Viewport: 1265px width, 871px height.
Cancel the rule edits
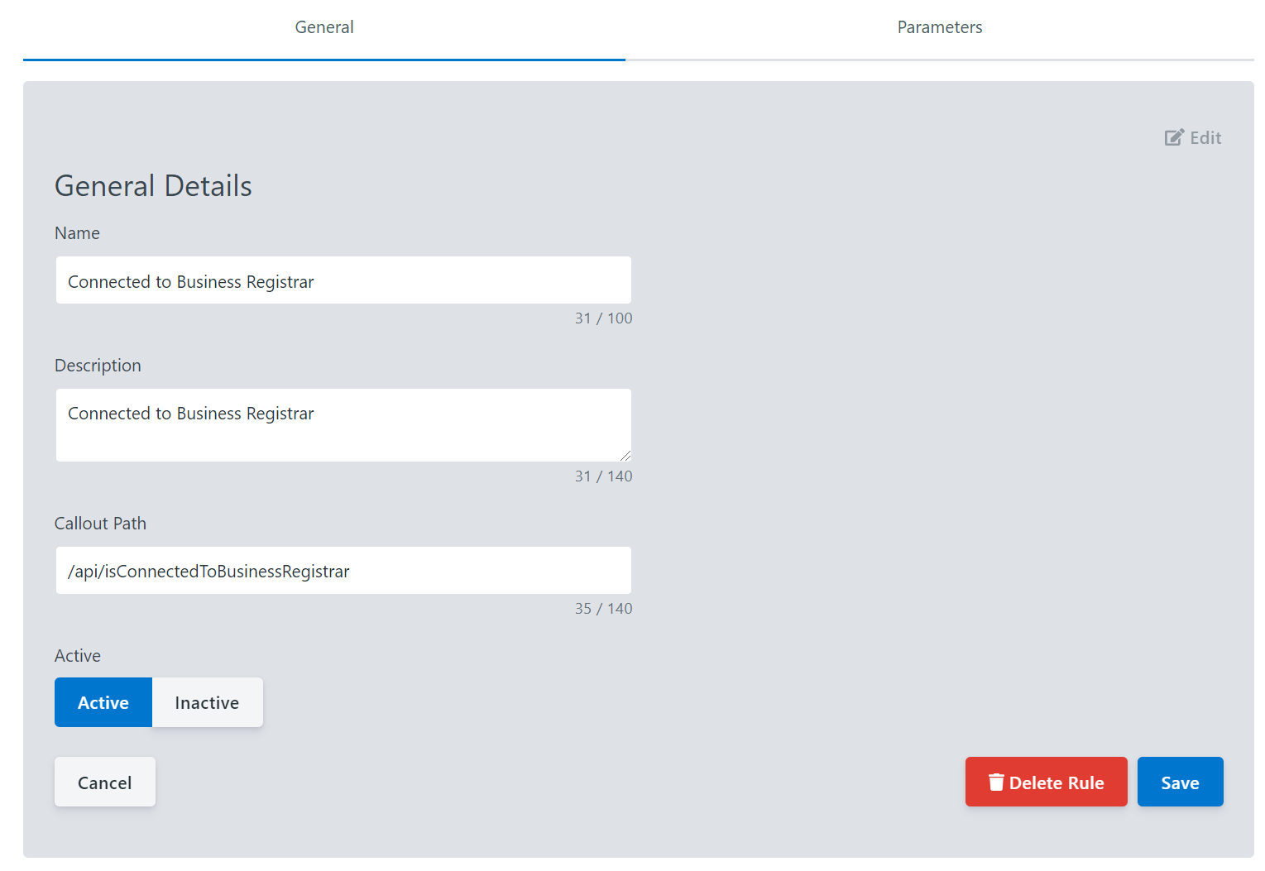(x=105, y=782)
